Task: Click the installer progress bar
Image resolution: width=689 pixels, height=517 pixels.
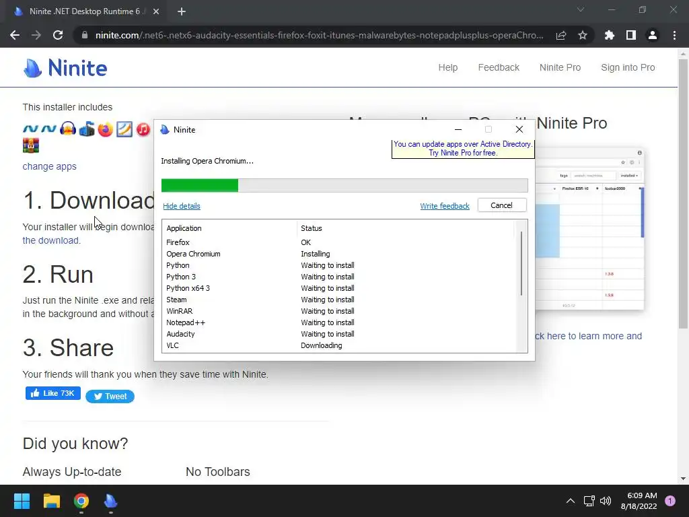Action: pos(344,186)
